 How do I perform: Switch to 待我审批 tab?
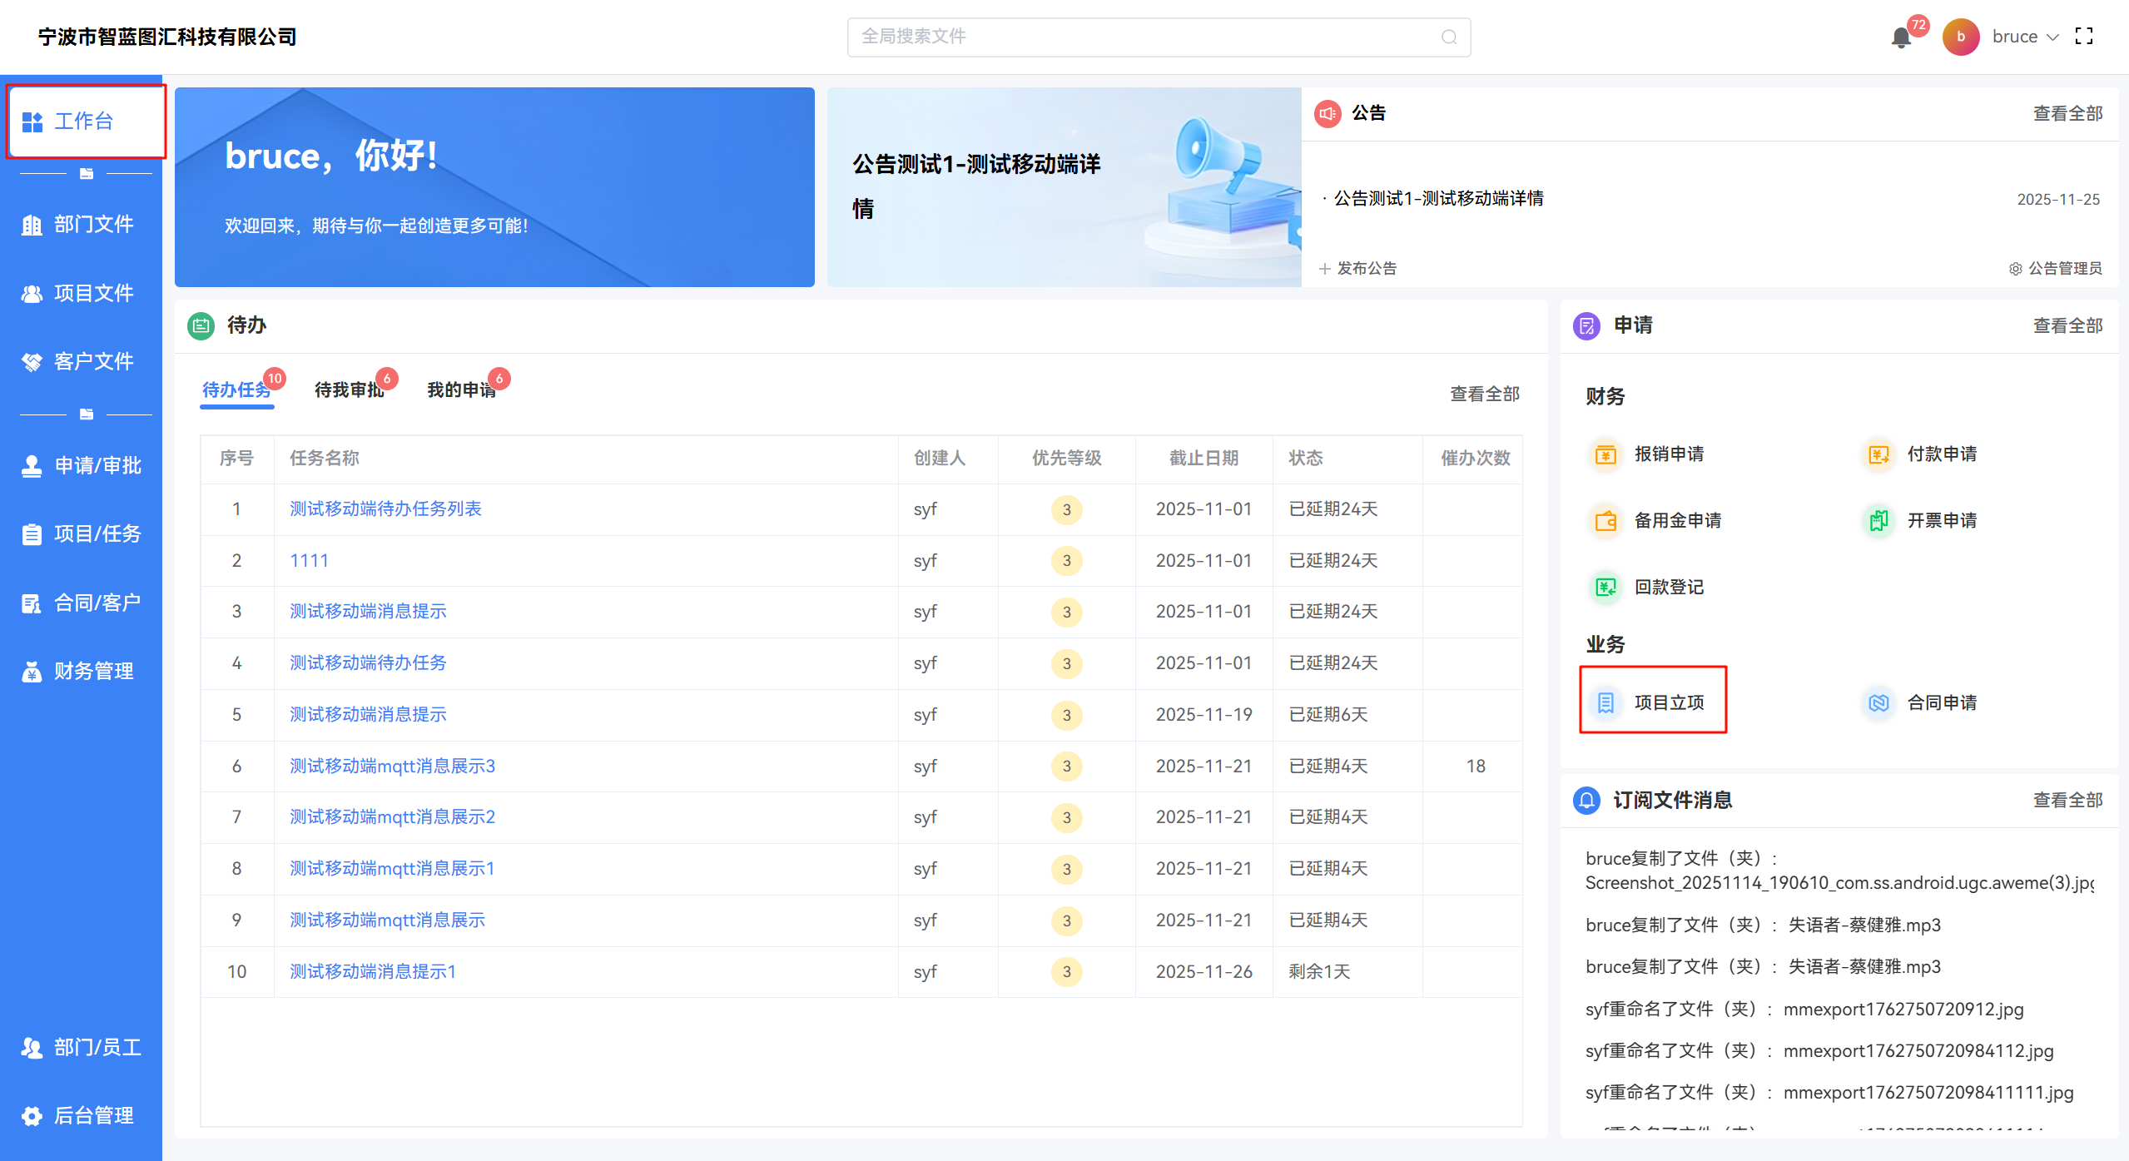(x=349, y=390)
